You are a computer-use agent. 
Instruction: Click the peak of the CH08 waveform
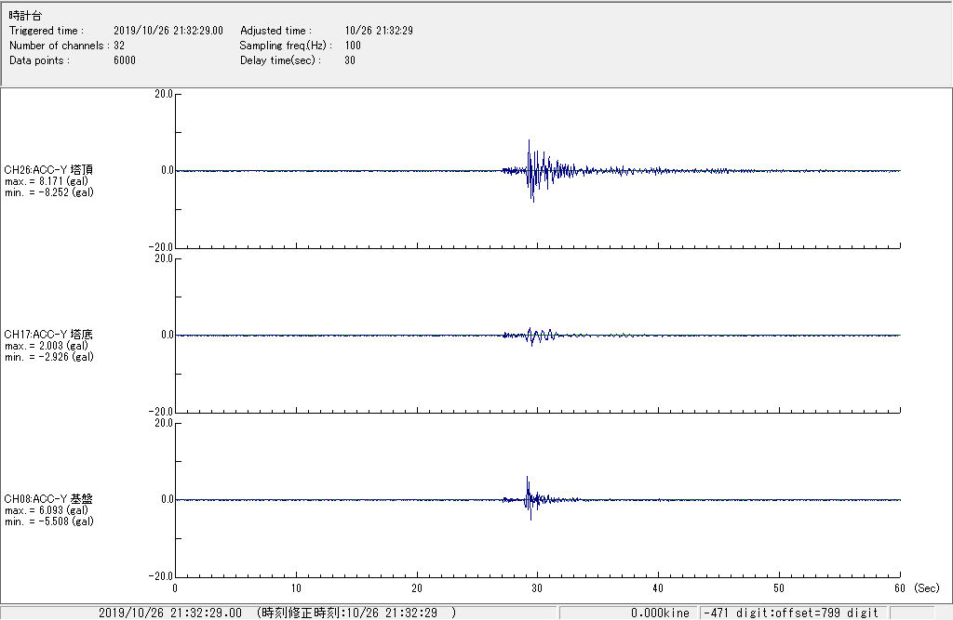527,478
